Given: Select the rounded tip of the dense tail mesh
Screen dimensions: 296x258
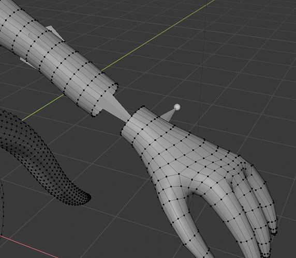Looking at the screenshot, I should 86,198.
